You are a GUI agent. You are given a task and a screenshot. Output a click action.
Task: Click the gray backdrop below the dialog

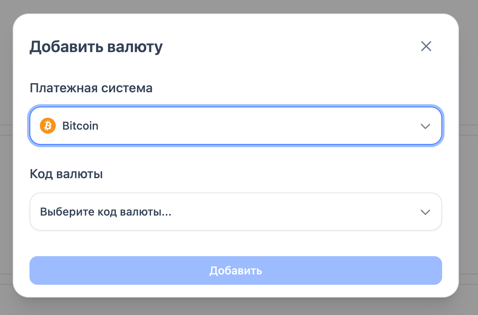(x=239, y=307)
